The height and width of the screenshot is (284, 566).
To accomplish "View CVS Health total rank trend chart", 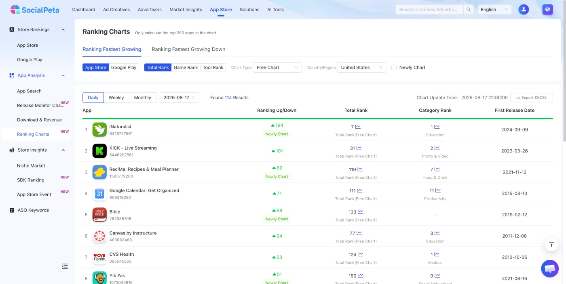I will (361, 255).
